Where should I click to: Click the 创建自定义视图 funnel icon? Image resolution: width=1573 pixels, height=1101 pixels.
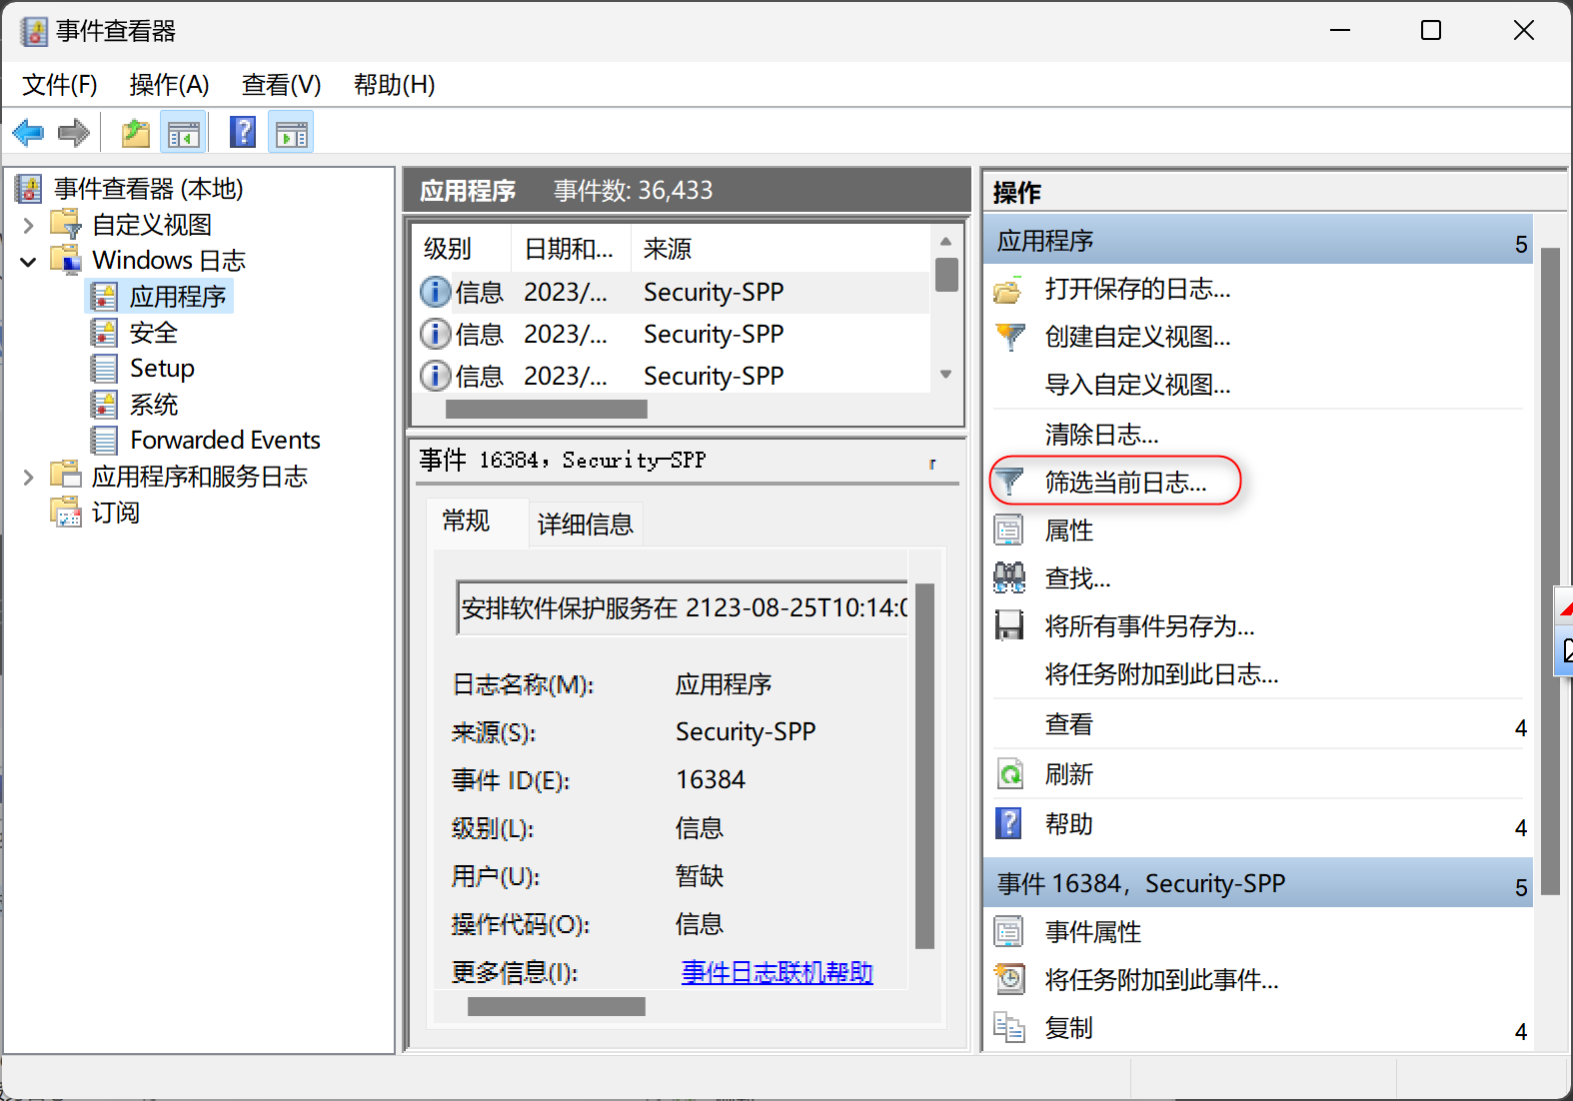click(x=1010, y=337)
